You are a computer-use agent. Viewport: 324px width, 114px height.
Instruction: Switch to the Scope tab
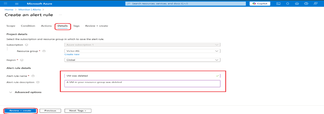click(x=11, y=26)
